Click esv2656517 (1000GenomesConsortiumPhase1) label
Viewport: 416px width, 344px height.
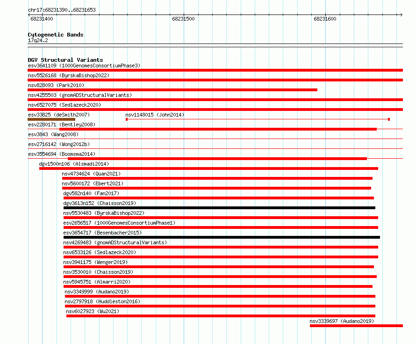(x=119, y=223)
